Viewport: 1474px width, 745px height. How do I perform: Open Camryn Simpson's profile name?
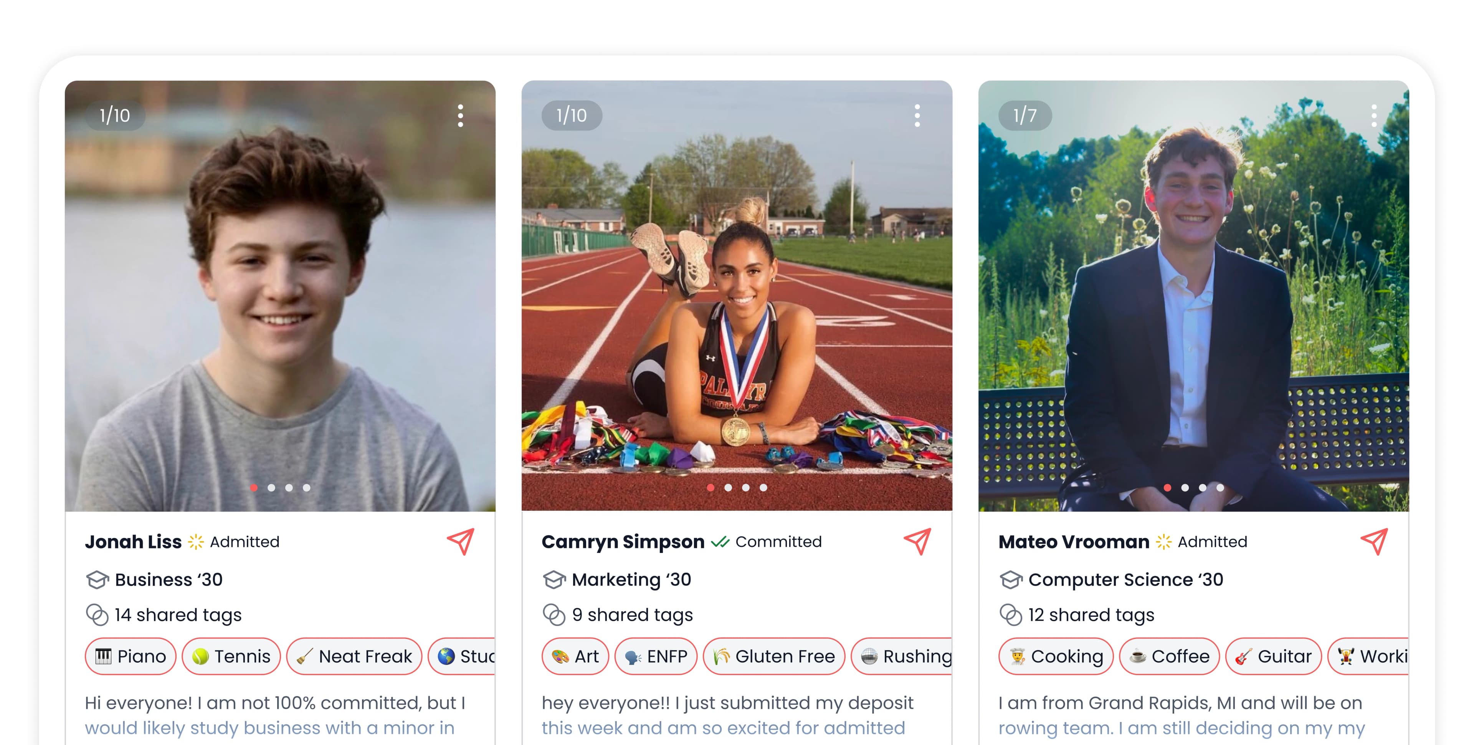pos(623,542)
